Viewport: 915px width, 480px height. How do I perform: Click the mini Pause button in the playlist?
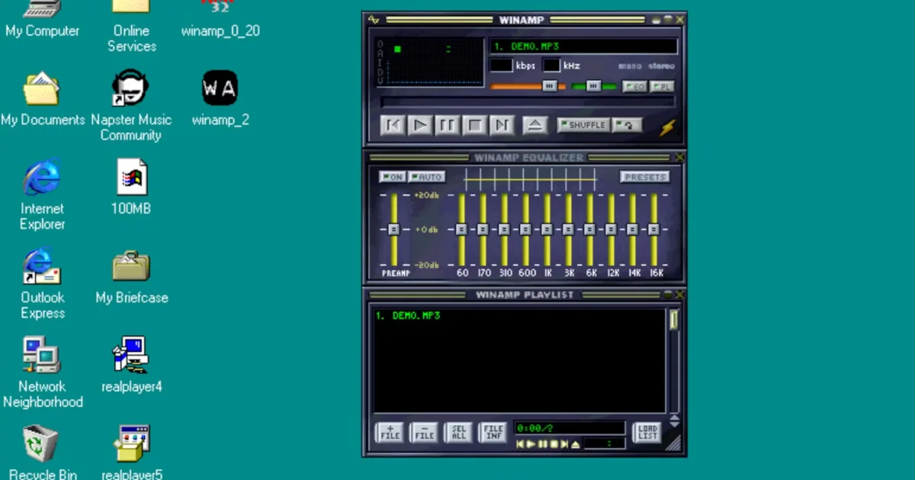543,444
